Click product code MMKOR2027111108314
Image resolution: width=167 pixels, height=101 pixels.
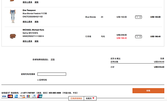33,36
